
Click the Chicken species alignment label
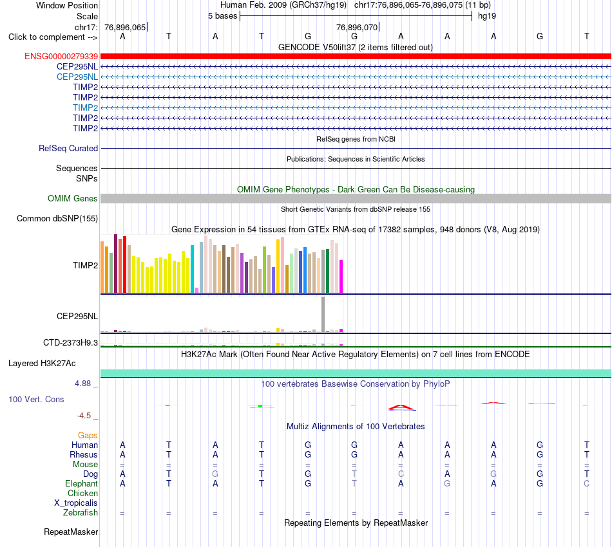[x=82, y=493]
